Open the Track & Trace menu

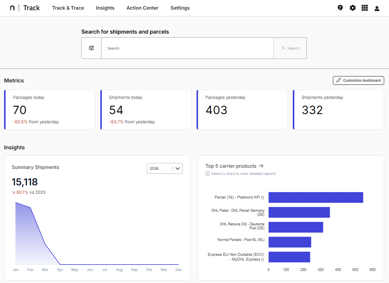[x=68, y=8]
